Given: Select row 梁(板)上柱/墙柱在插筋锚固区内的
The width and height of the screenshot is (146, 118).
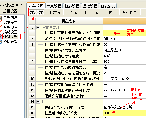Looking at the screenshot, I should point(72,38).
